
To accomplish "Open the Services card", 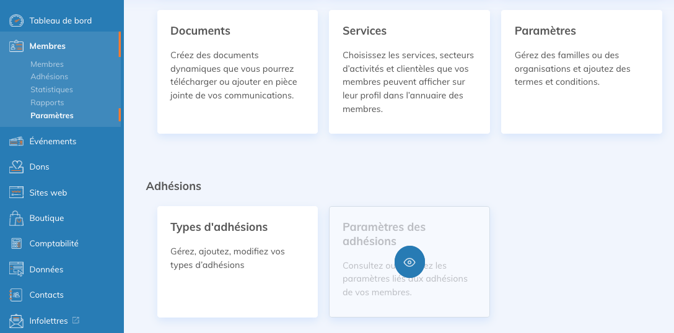I will 409,71.
